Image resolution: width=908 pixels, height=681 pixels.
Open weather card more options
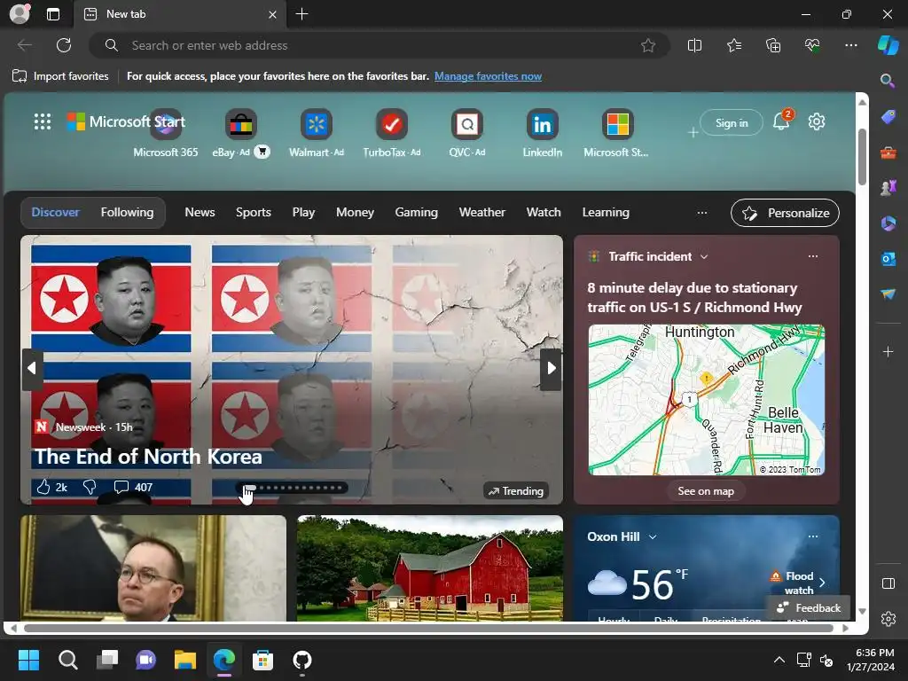[813, 536]
